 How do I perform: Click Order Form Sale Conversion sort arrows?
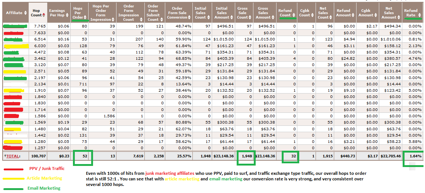(189, 17)
